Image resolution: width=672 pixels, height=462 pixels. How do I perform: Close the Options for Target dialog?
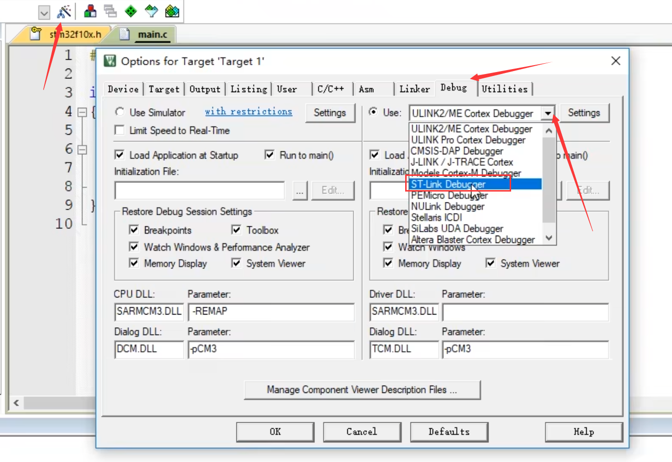tap(616, 61)
